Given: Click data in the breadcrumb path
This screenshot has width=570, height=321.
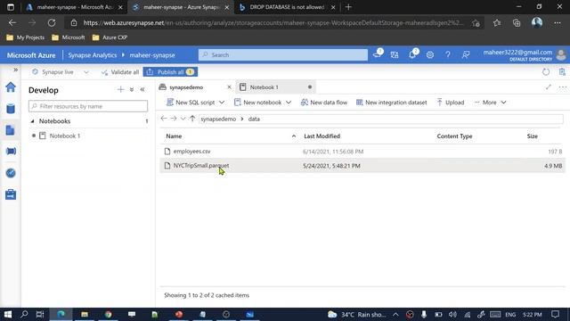Looking at the screenshot, I should (254, 119).
